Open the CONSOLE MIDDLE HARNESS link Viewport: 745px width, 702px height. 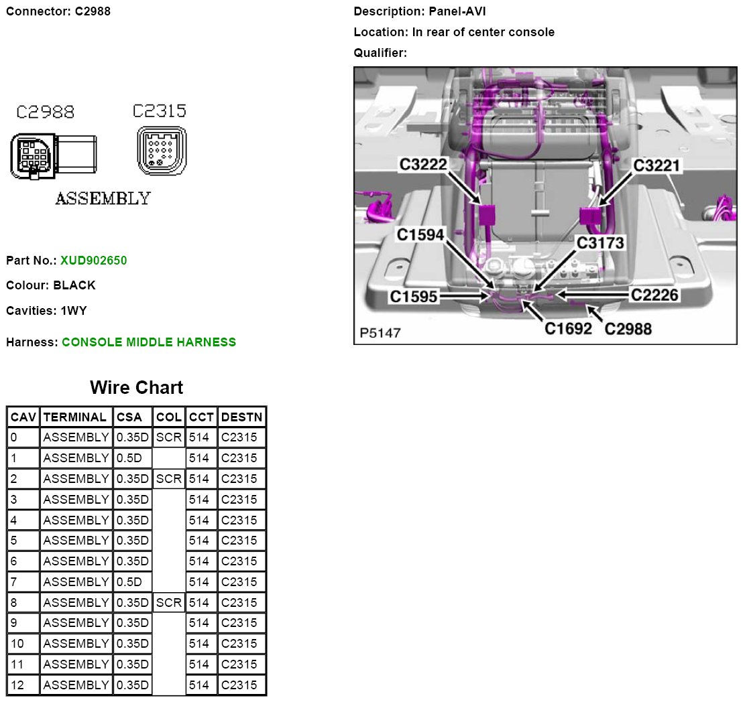pyautogui.click(x=149, y=342)
